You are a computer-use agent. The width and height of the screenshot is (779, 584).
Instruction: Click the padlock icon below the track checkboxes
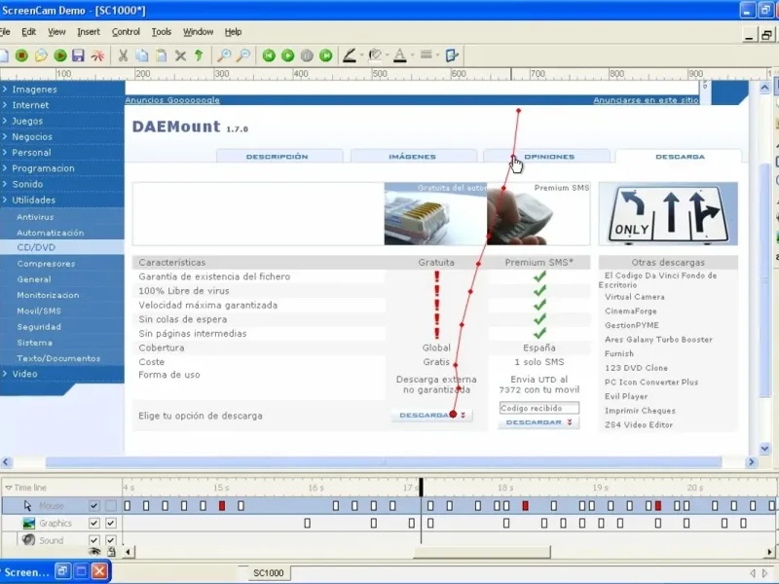click(111, 551)
